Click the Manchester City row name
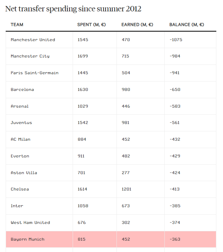The width and height of the screenshot is (223, 252). pyautogui.click(x=30, y=56)
